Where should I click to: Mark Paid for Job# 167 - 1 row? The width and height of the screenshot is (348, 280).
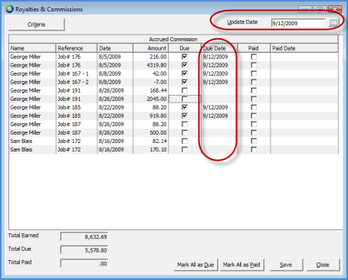[254, 73]
